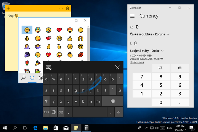Pick the red heart emoji
Viewport: 198px width, 132px height.
tap(59, 30)
